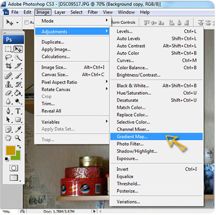Select the Zoom tool
Viewport: 216px width, 215px height.
coord(18,138)
